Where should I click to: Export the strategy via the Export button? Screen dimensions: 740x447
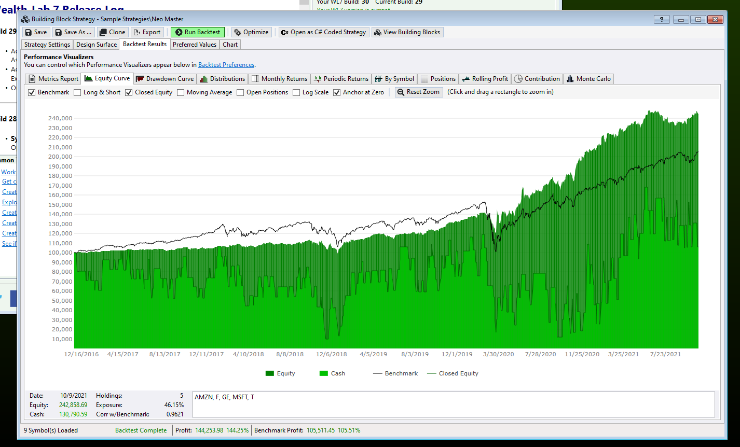pyautogui.click(x=147, y=32)
